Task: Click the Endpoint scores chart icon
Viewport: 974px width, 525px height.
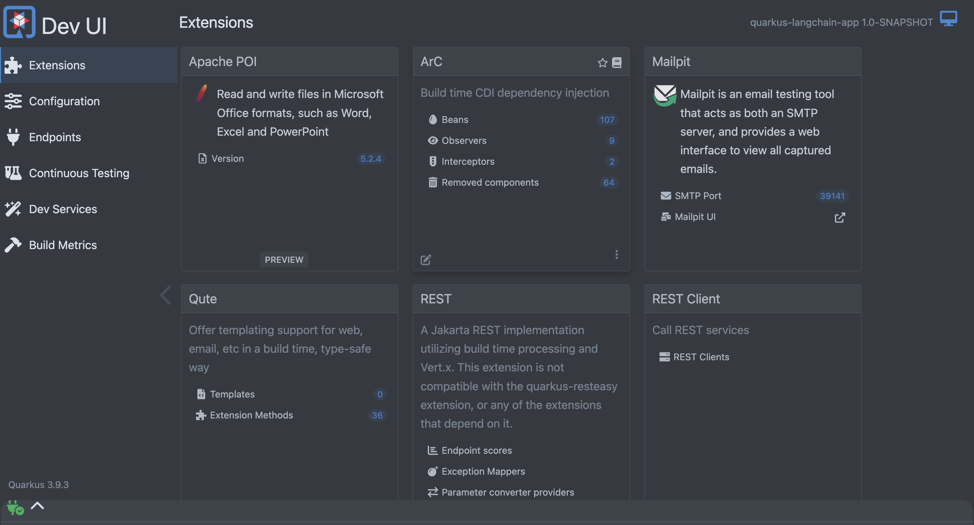Action: 433,450
